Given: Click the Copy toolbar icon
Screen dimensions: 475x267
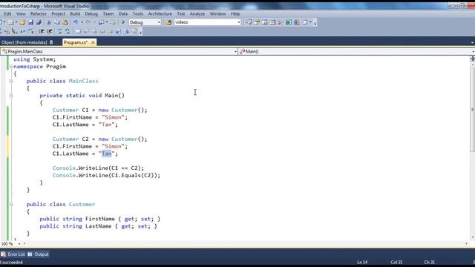Looking at the screenshot, I should coord(56,22).
